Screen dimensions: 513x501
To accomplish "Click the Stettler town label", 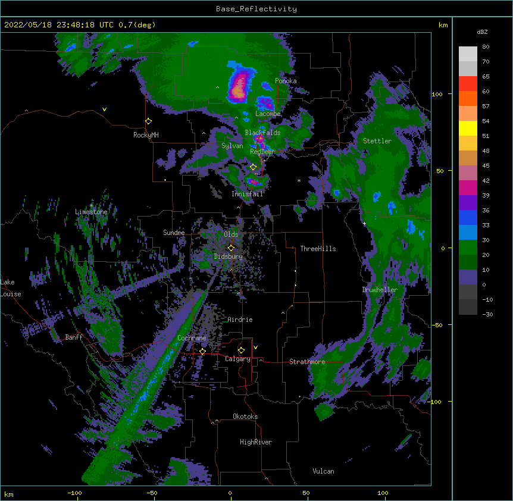I will 377,141.
